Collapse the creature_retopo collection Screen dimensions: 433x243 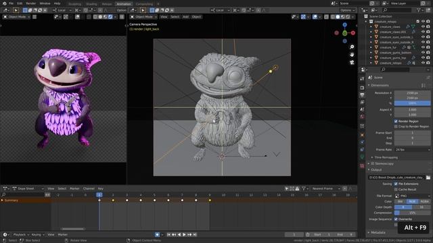[366, 22]
